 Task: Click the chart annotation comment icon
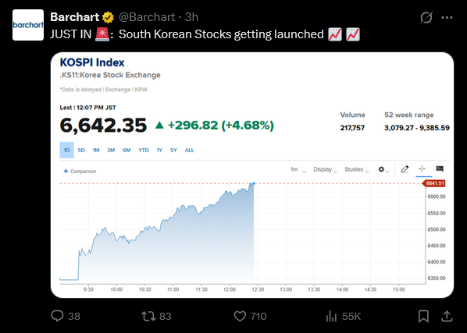pos(440,169)
